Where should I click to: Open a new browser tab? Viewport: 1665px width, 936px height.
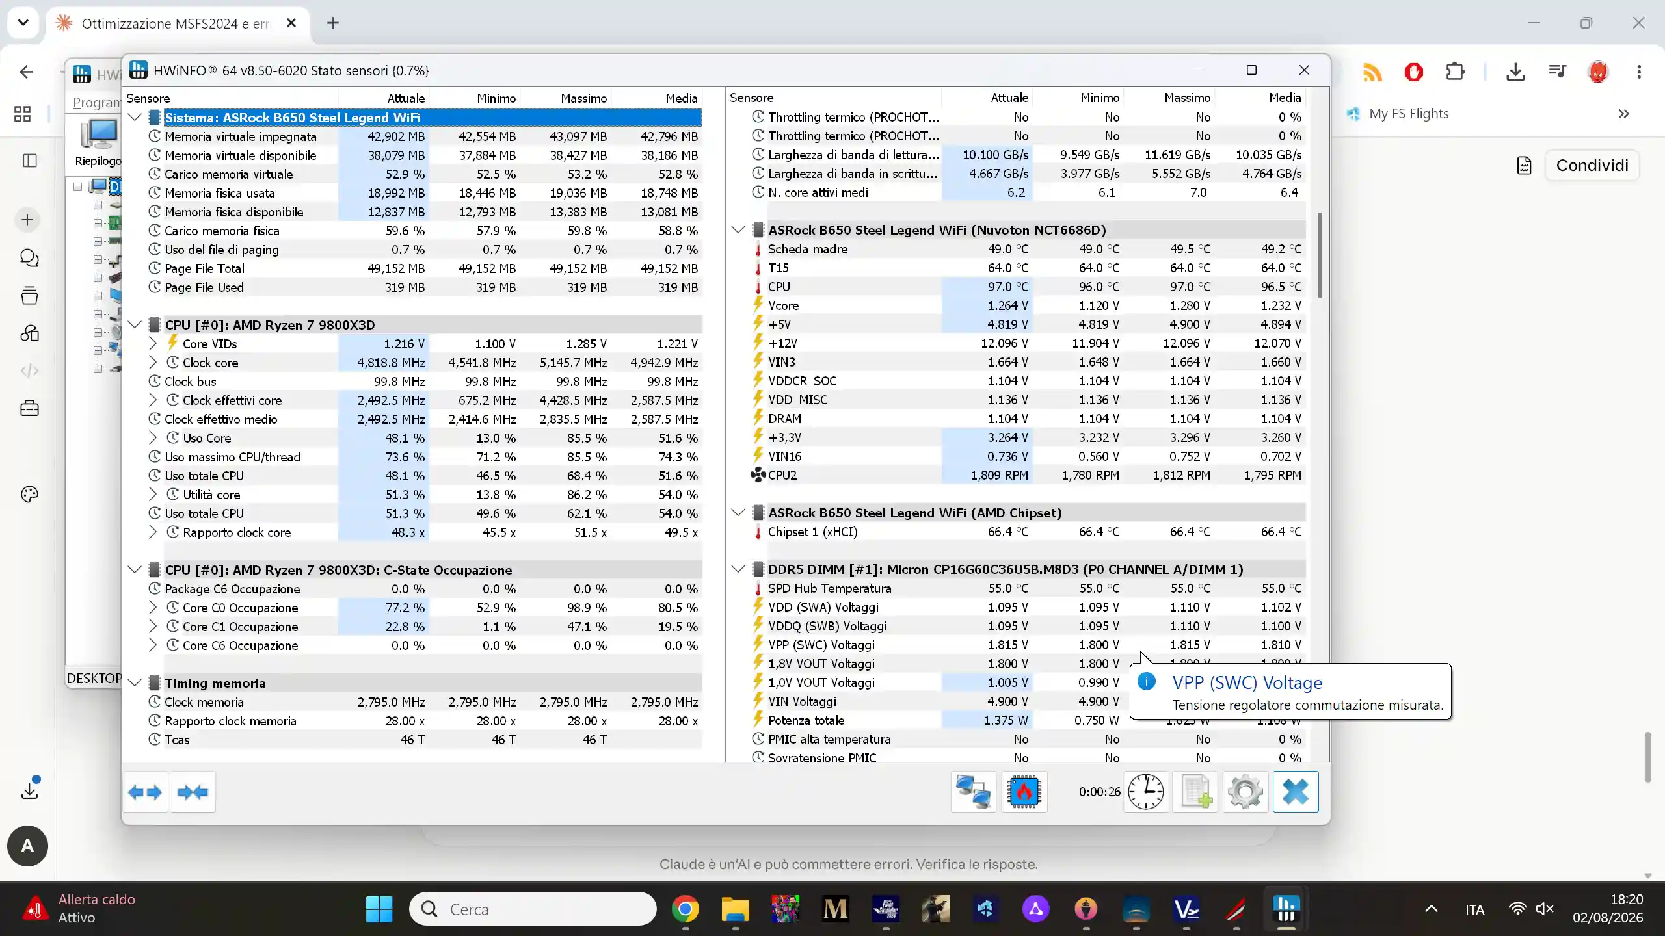333,23
